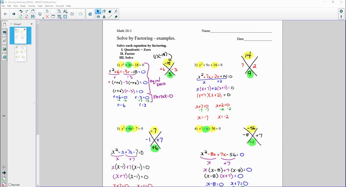Select the Shapes tool
Screen dimensions: 346x187
point(104,11)
